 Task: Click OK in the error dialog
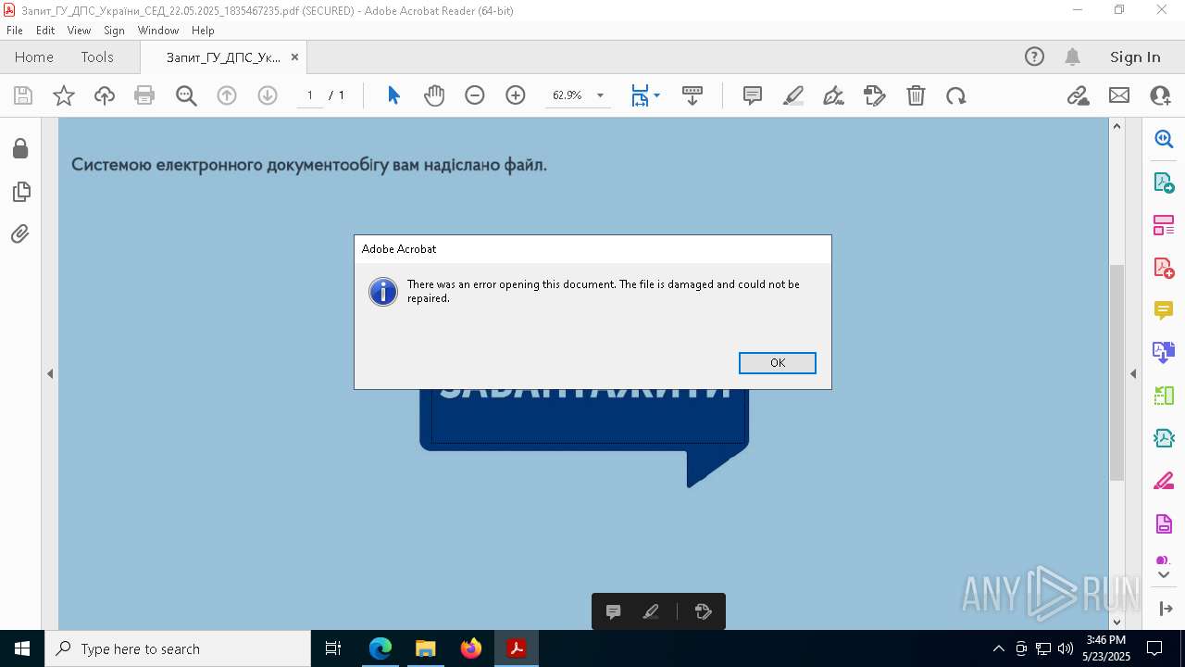coord(777,362)
